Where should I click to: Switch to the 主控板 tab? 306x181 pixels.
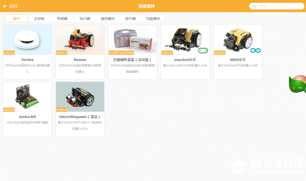pyautogui.click(x=39, y=18)
